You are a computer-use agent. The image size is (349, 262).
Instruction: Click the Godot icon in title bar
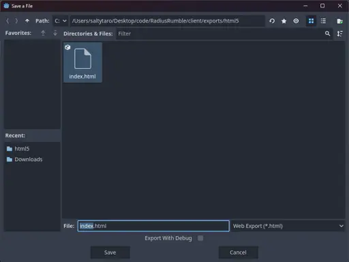7,6
